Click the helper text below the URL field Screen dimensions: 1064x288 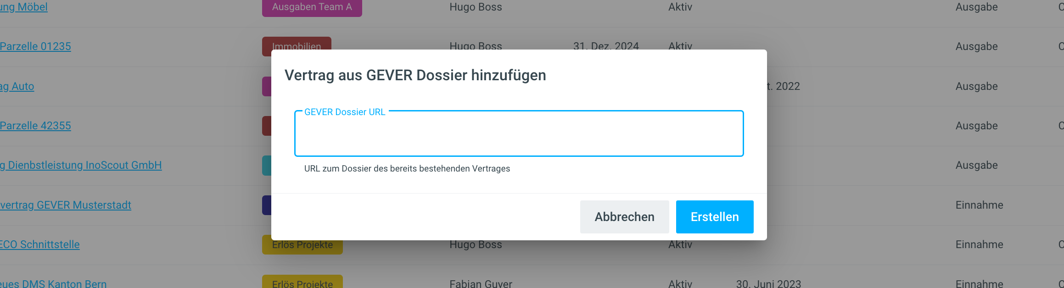click(x=407, y=169)
